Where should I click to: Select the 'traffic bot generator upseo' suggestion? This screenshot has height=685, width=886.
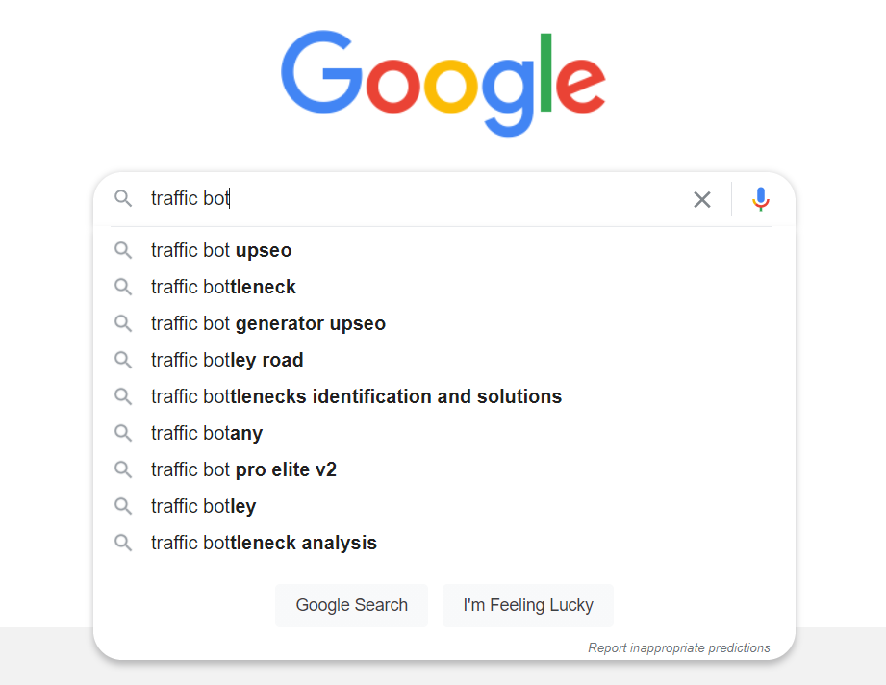pyautogui.click(x=267, y=323)
